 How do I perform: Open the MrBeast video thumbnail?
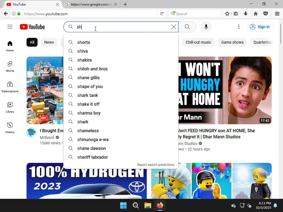click(x=45, y=90)
